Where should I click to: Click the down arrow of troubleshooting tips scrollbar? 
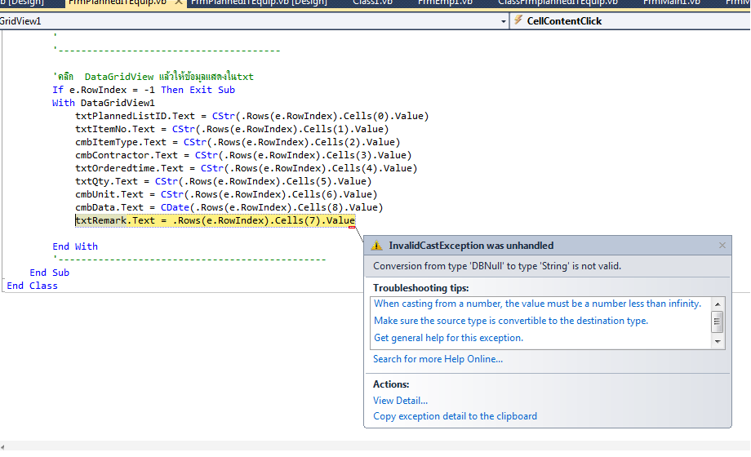(x=718, y=342)
